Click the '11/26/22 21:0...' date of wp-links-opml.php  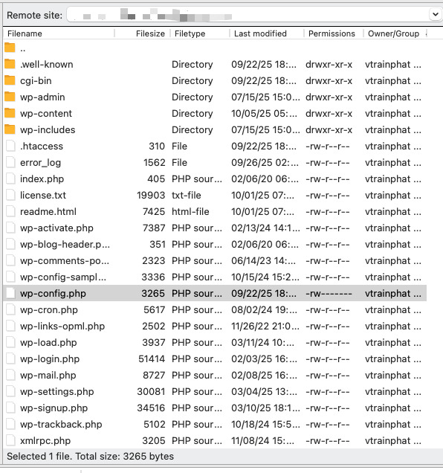coord(265,326)
